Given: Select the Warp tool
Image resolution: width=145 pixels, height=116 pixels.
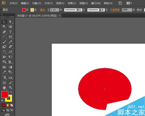Looking at the screenshot, I should (x=4, y=57).
